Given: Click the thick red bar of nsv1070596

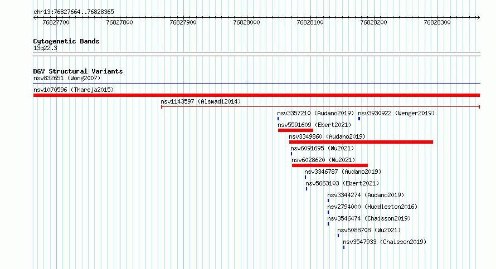Looking at the screenshot, I should (256, 95).
